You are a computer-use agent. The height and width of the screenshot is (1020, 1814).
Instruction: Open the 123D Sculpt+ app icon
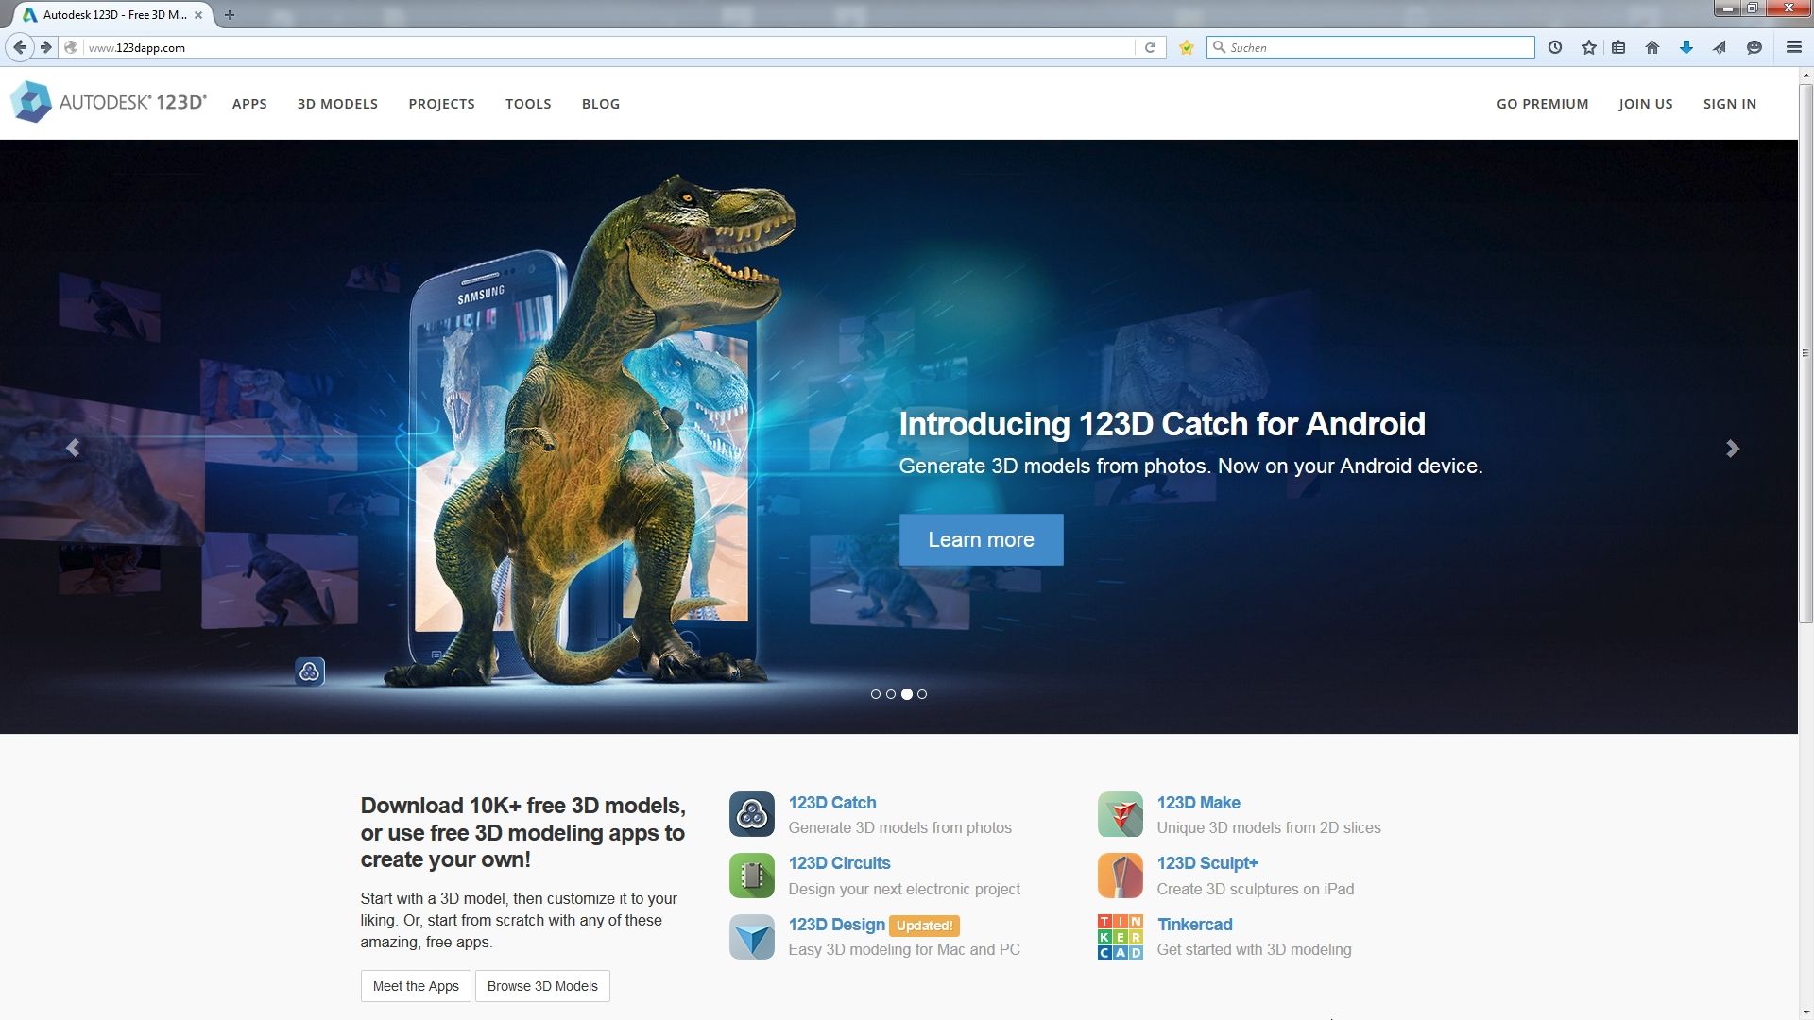point(1121,875)
